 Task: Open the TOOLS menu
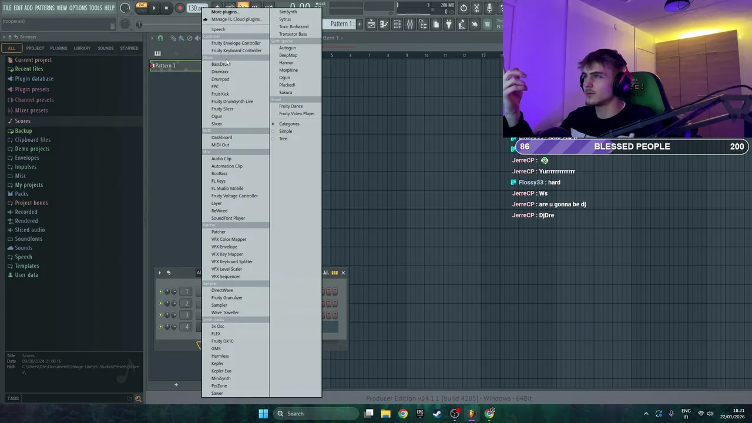[x=96, y=8]
